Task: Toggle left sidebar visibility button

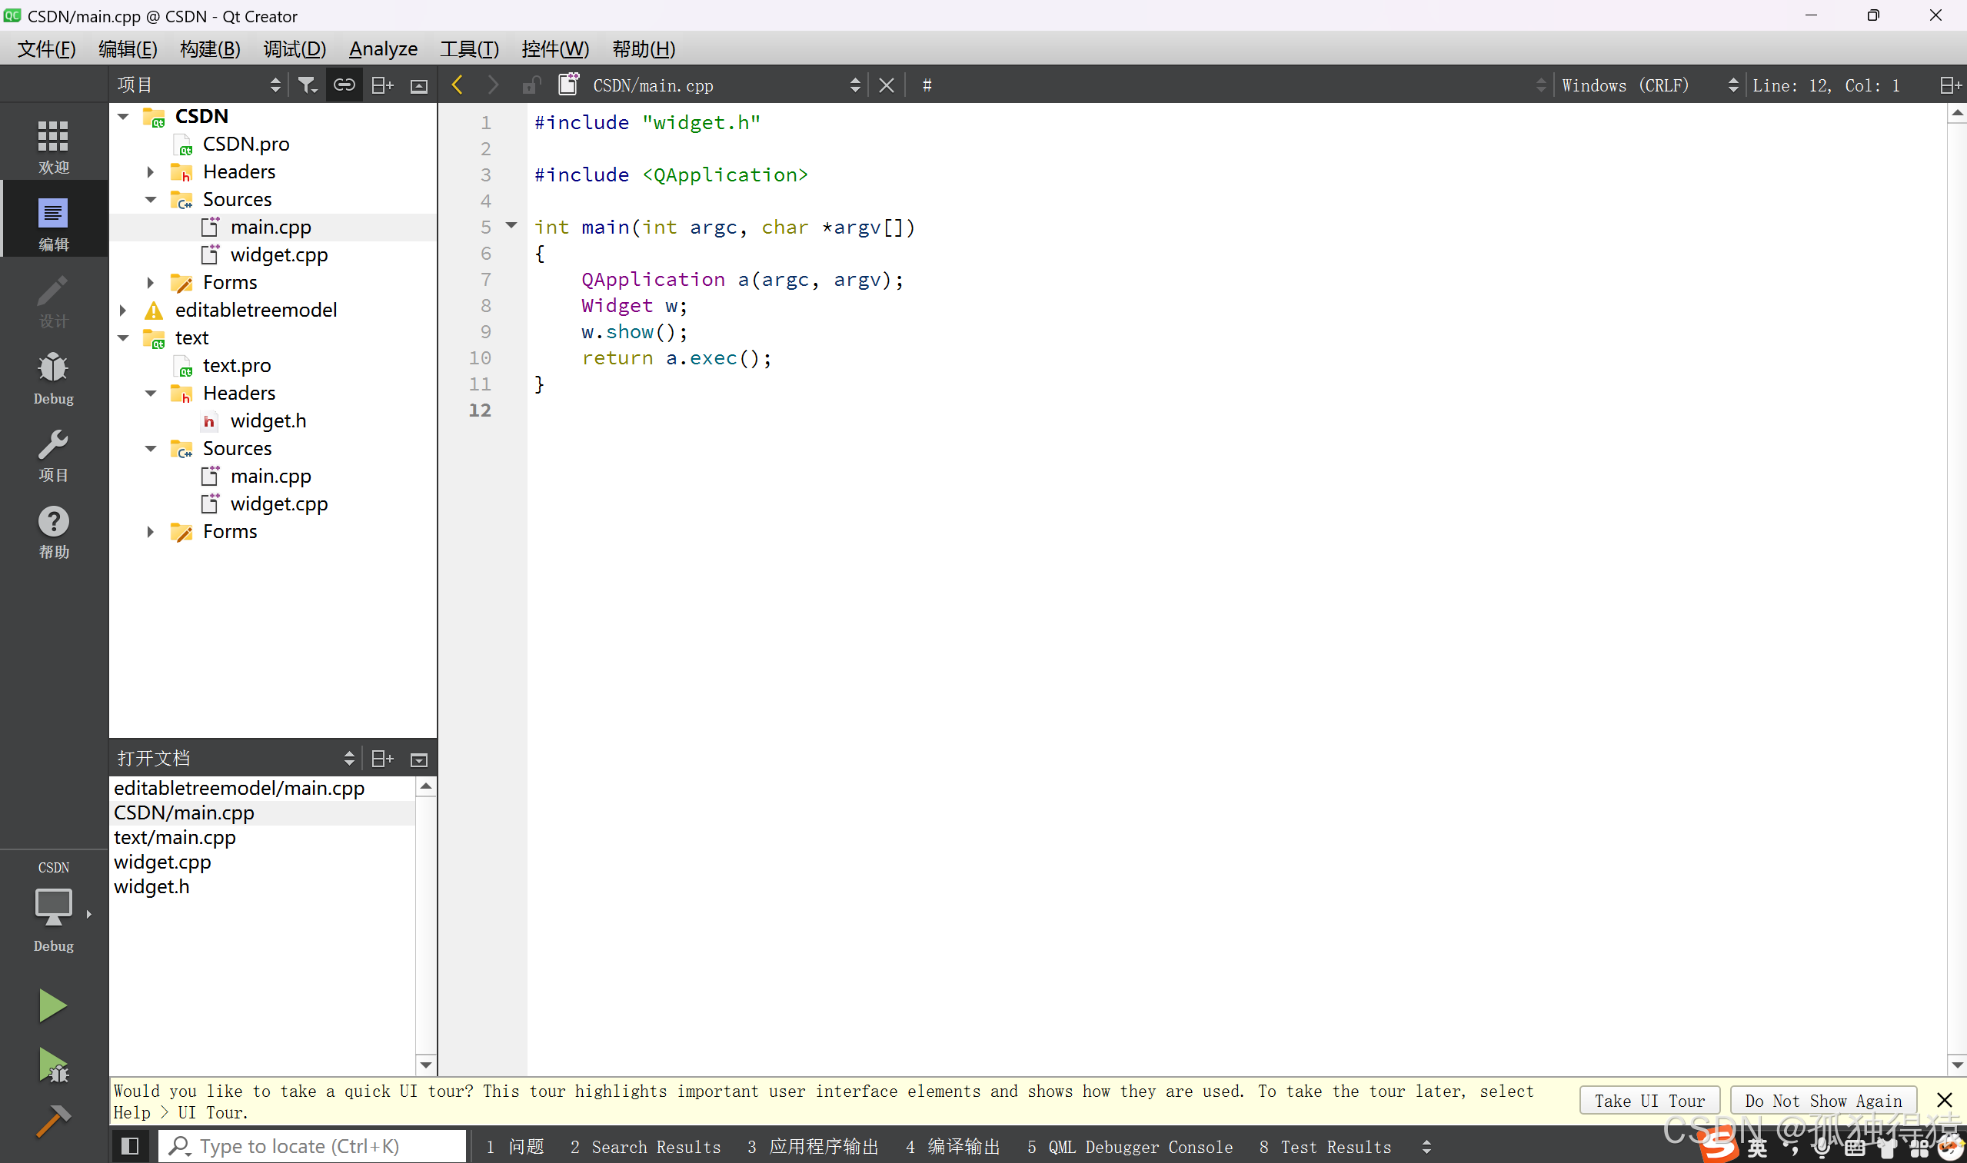Action: (x=130, y=1146)
